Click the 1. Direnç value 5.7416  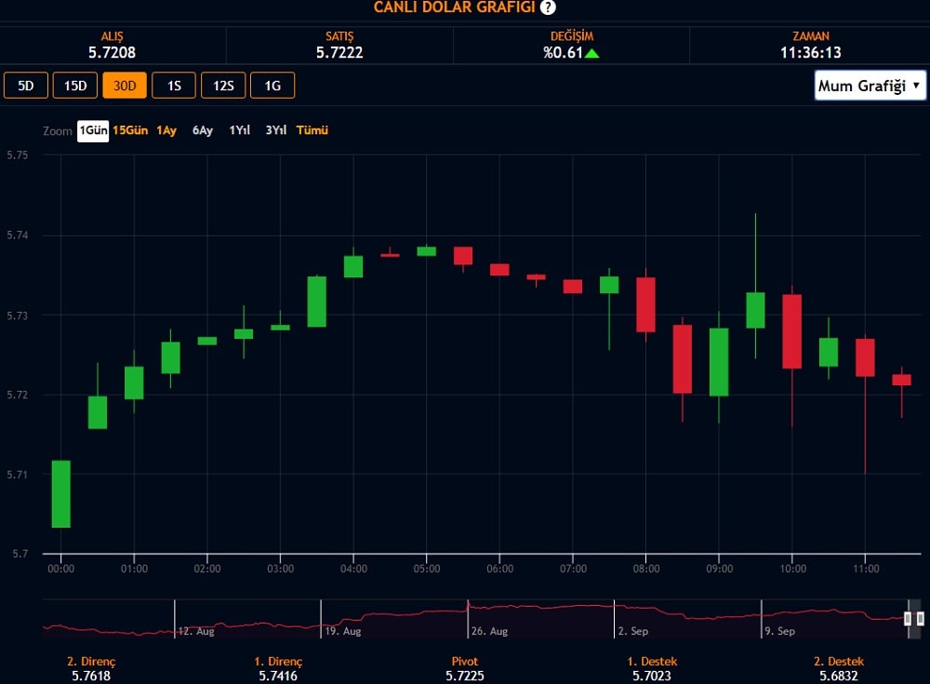pyautogui.click(x=278, y=676)
